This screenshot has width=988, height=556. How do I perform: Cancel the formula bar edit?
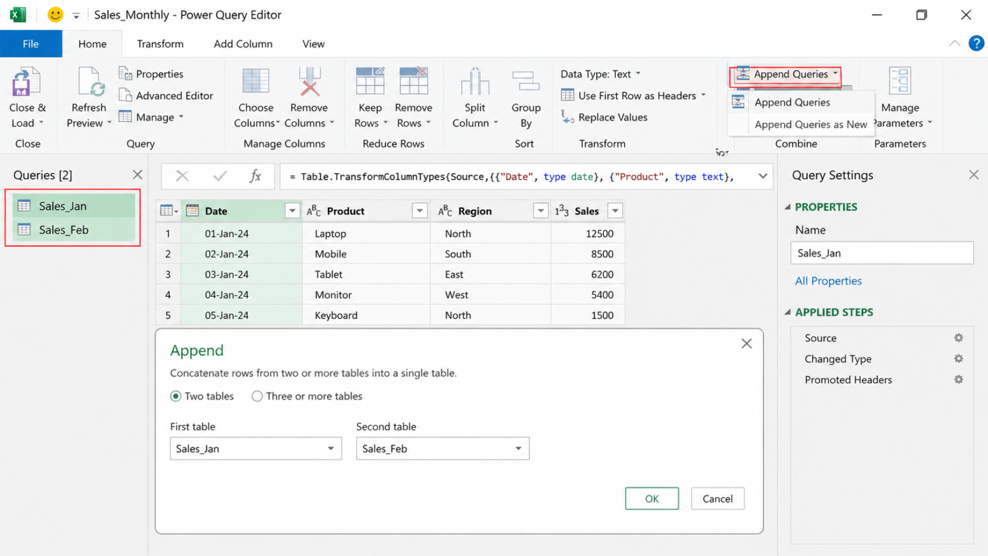point(182,176)
